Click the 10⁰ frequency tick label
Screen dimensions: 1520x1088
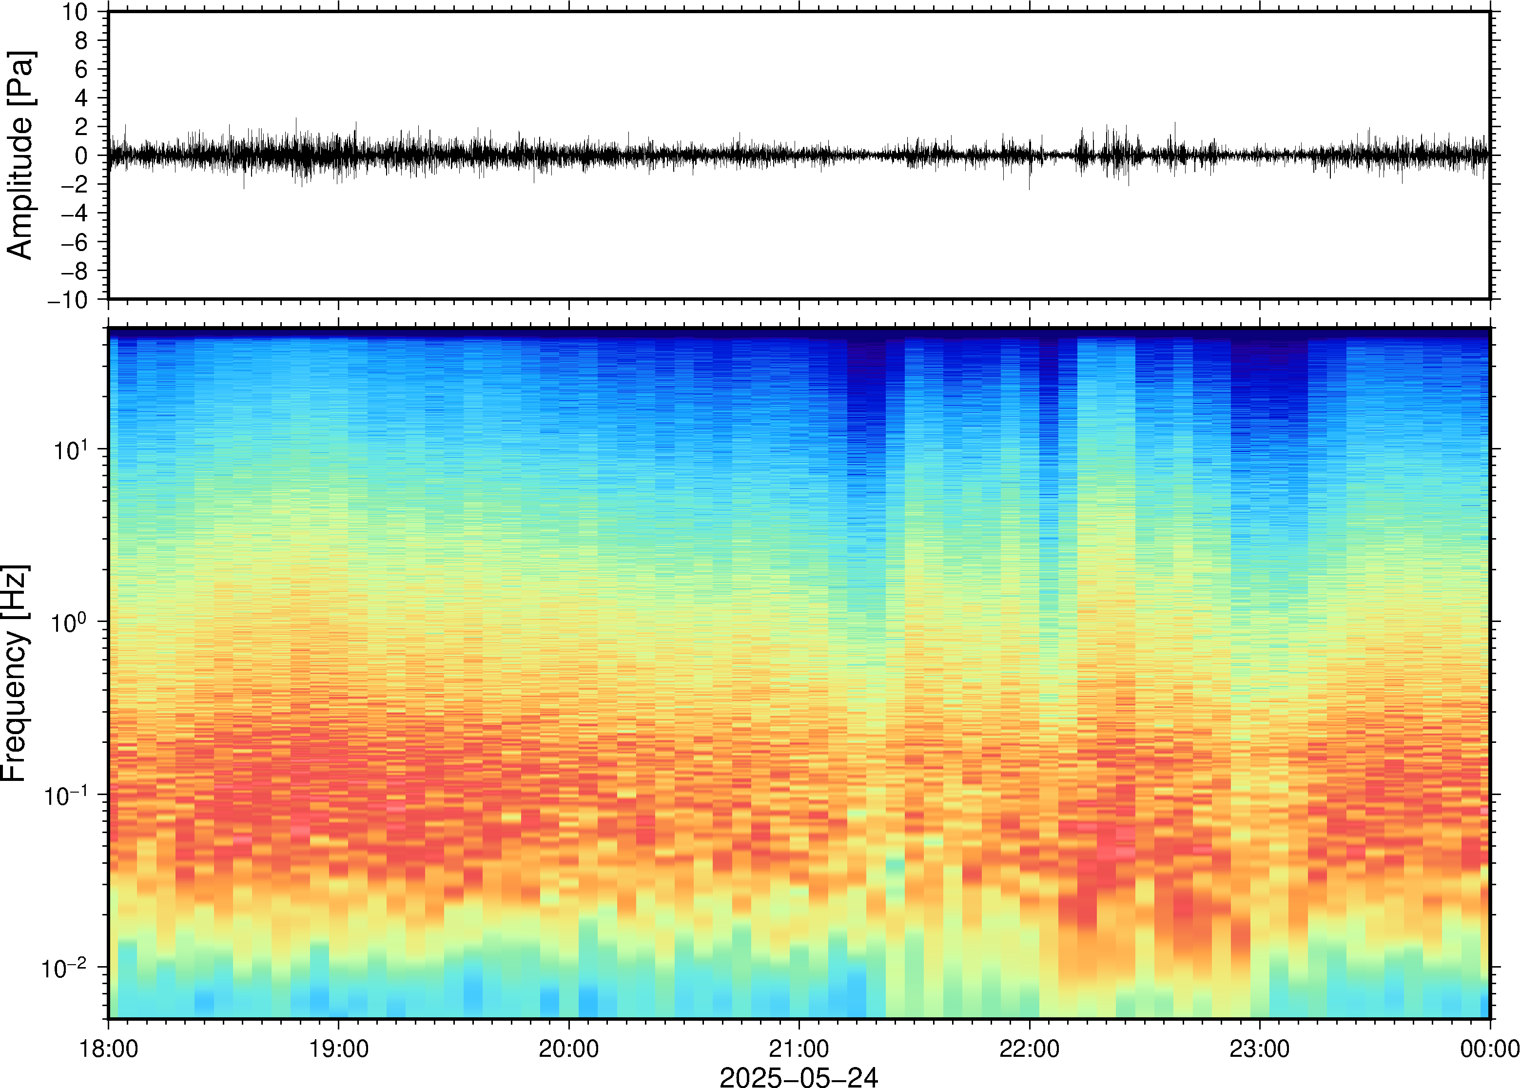tap(69, 621)
